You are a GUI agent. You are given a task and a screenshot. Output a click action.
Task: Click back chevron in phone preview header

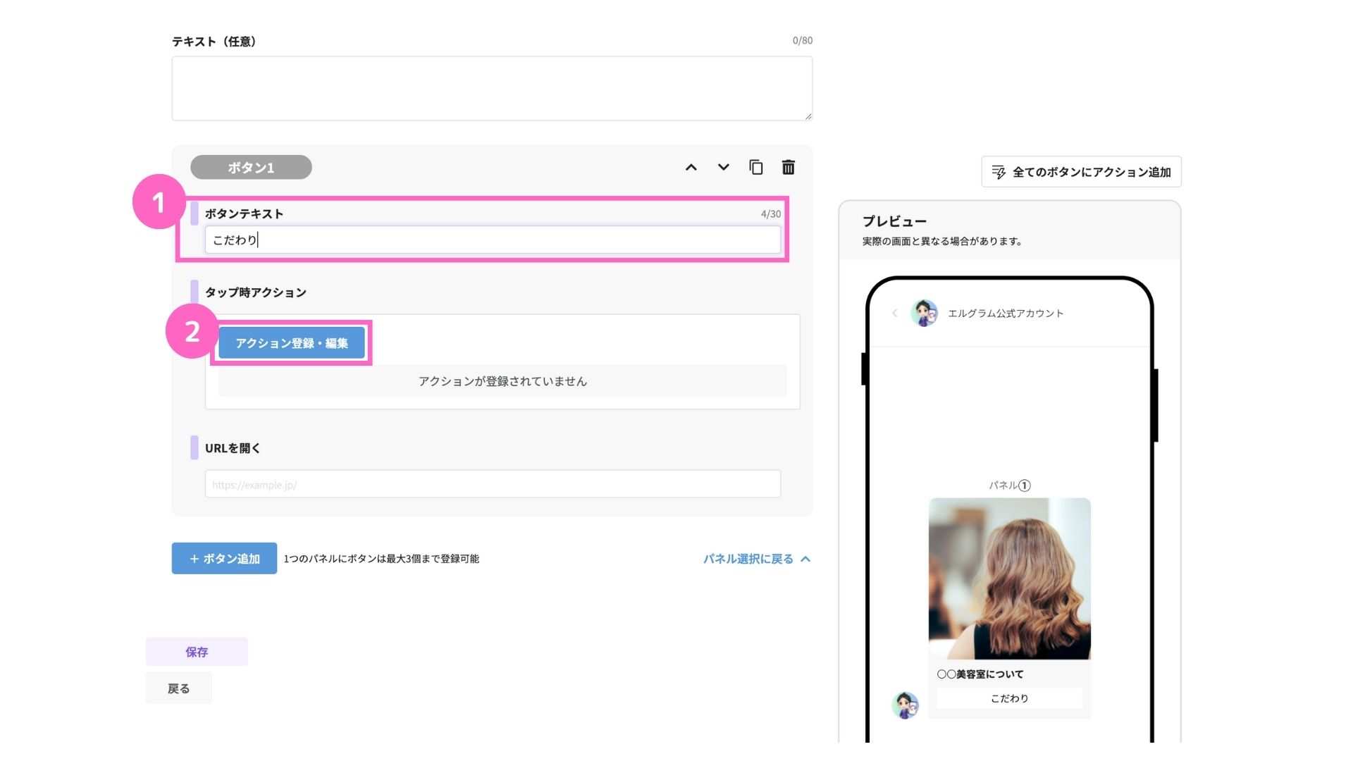point(895,314)
